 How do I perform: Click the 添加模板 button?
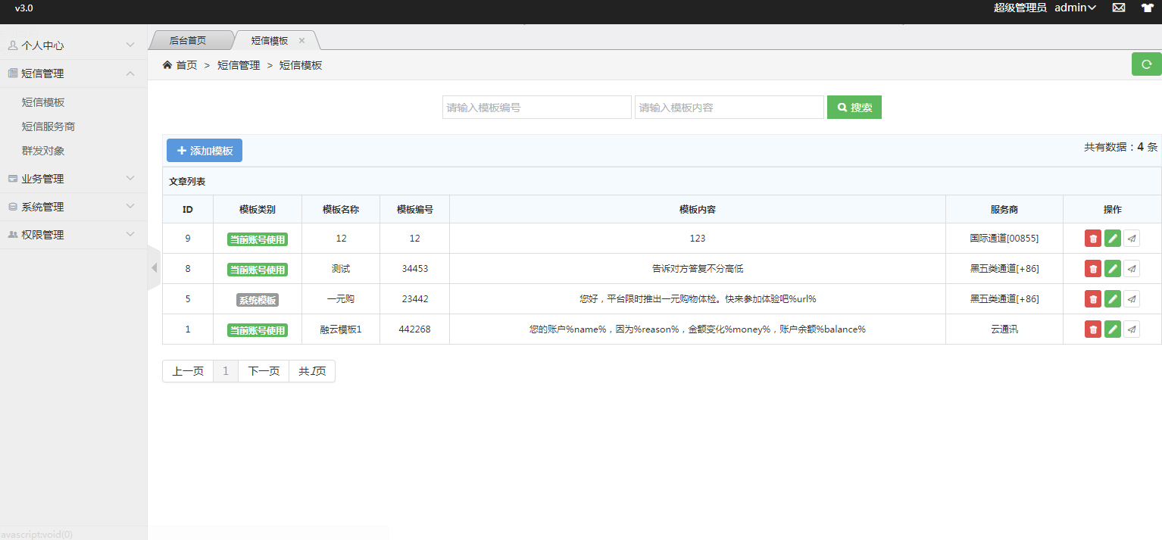point(205,151)
